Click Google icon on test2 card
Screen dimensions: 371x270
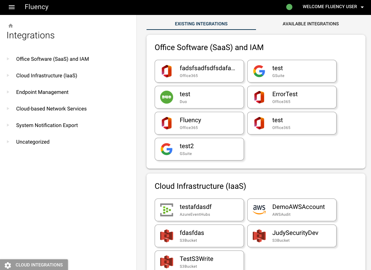coord(167,149)
